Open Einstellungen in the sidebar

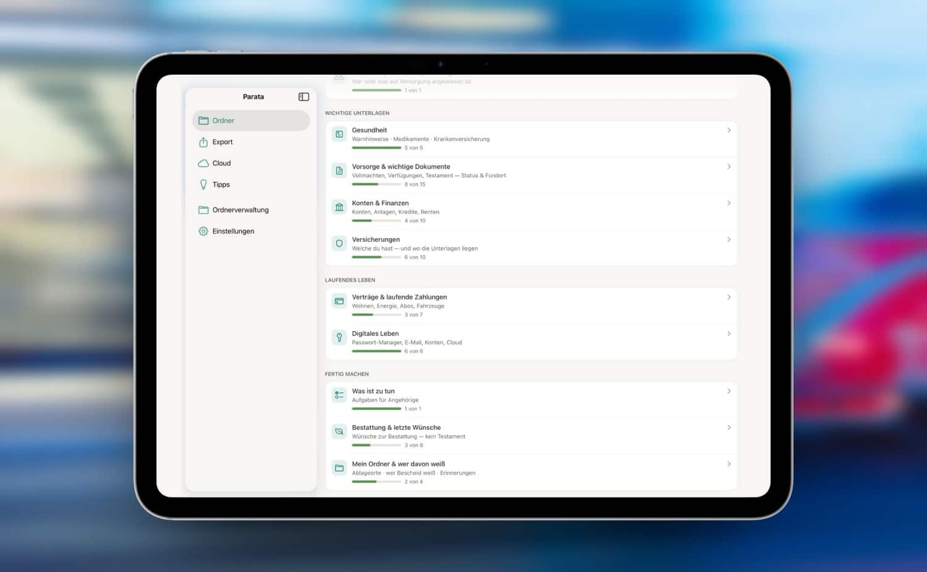coord(251,231)
